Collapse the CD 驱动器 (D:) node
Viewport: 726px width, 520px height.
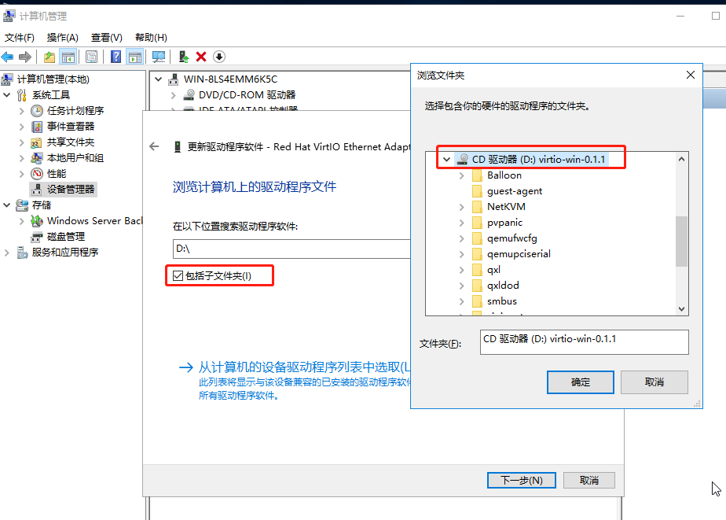click(x=446, y=160)
